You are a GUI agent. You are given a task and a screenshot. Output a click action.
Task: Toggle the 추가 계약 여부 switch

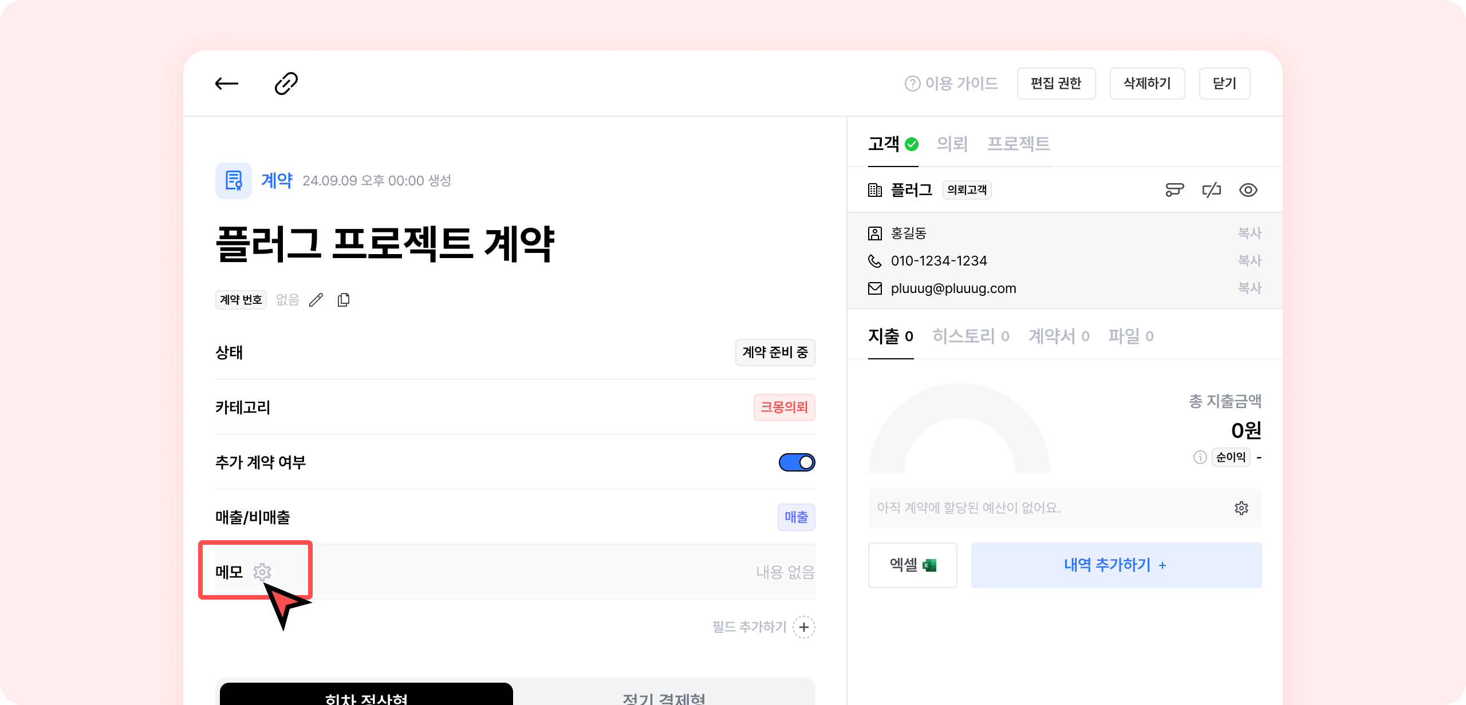[x=797, y=462]
